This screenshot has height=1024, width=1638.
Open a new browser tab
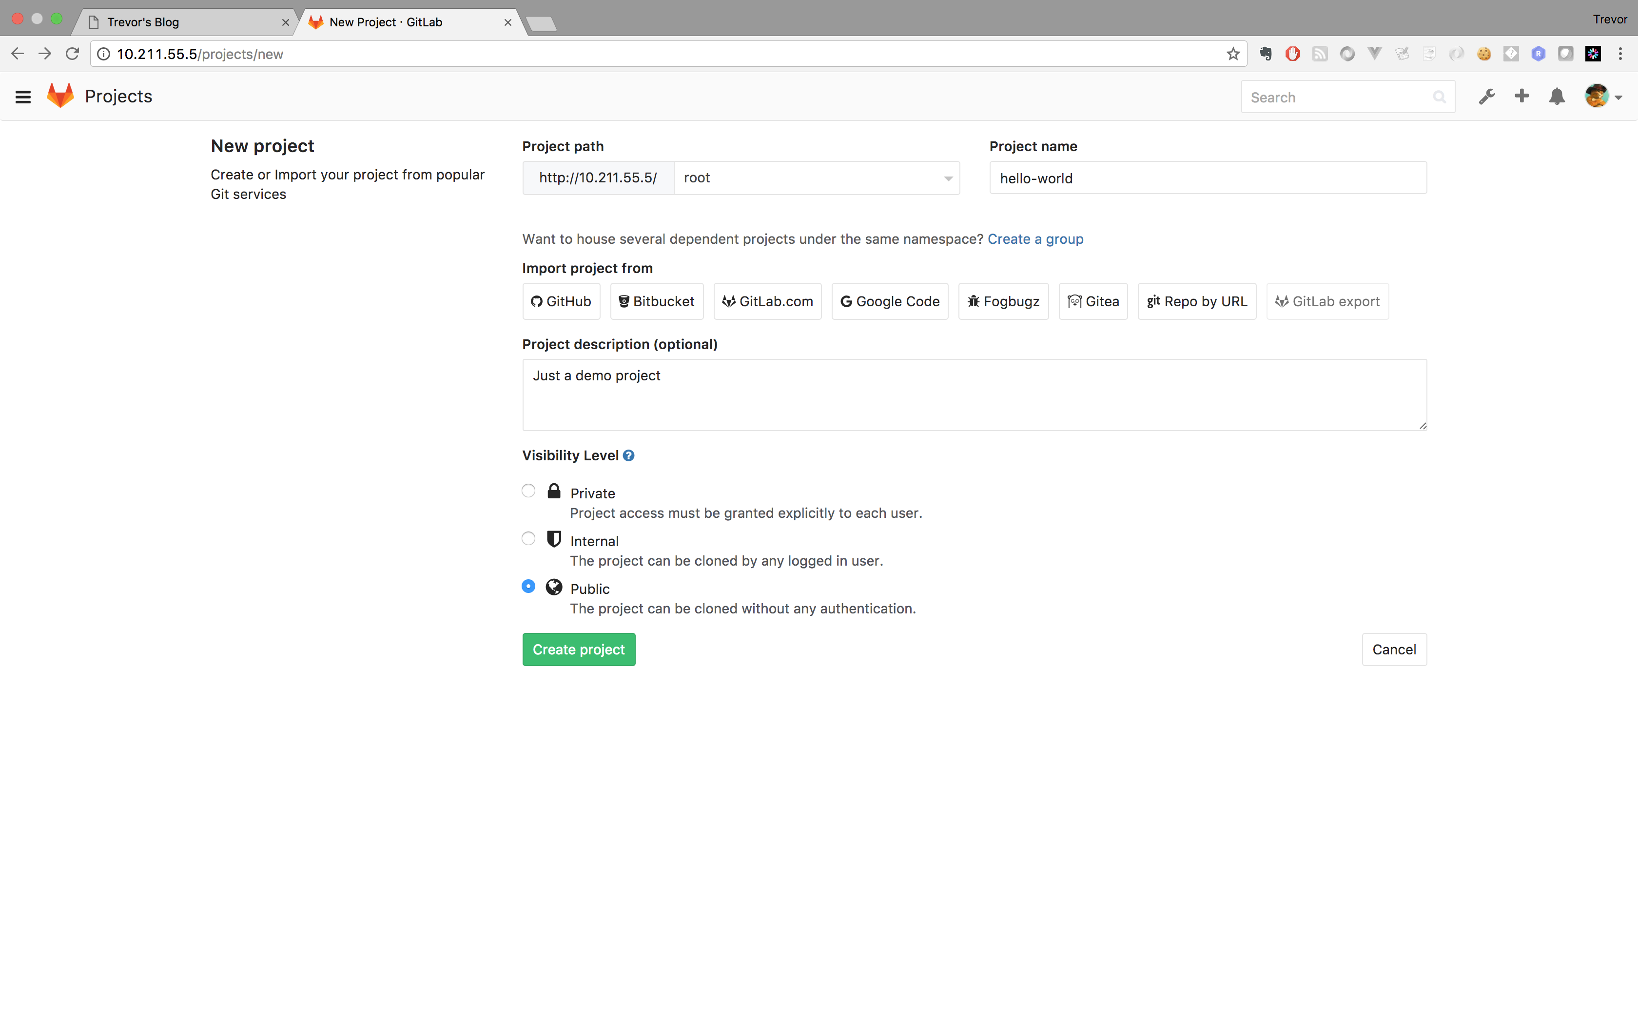(541, 24)
